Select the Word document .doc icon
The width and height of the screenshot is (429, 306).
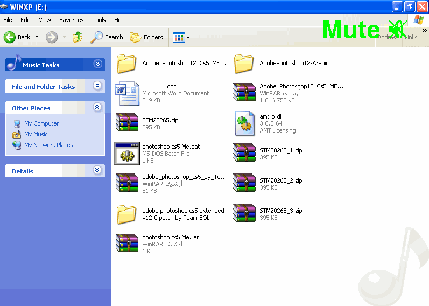click(x=127, y=93)
